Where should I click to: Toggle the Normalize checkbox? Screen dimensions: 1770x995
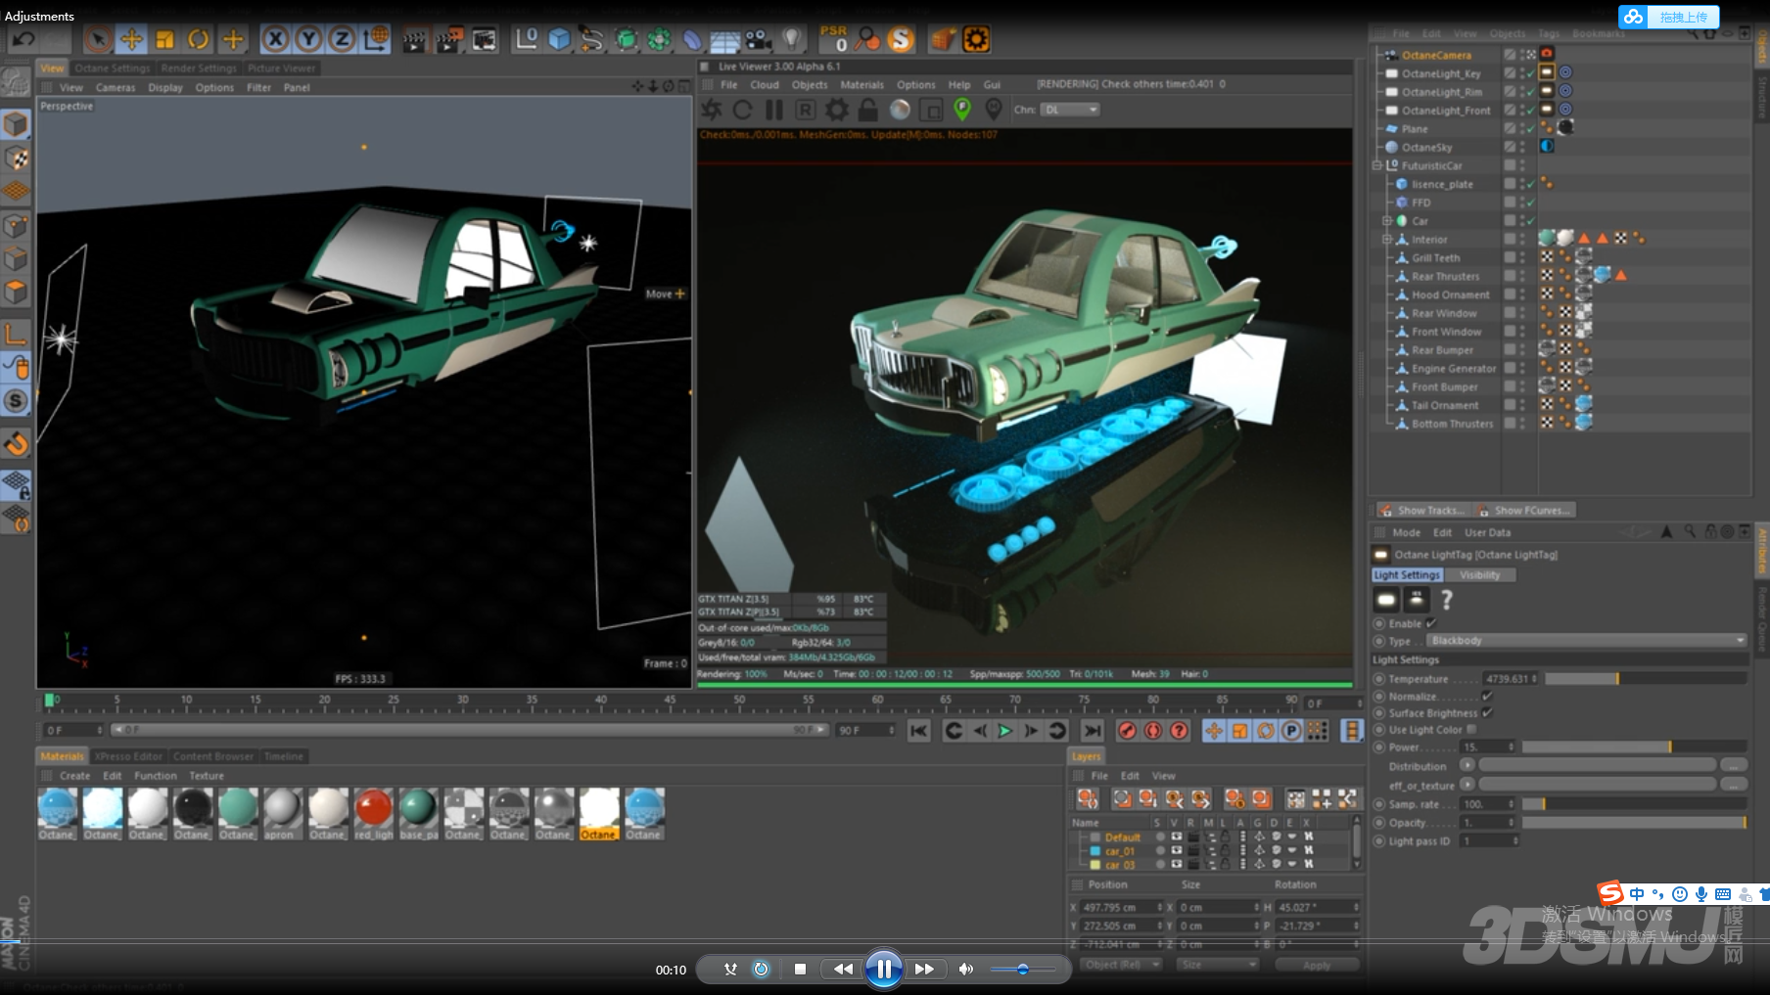[1487, 697]
